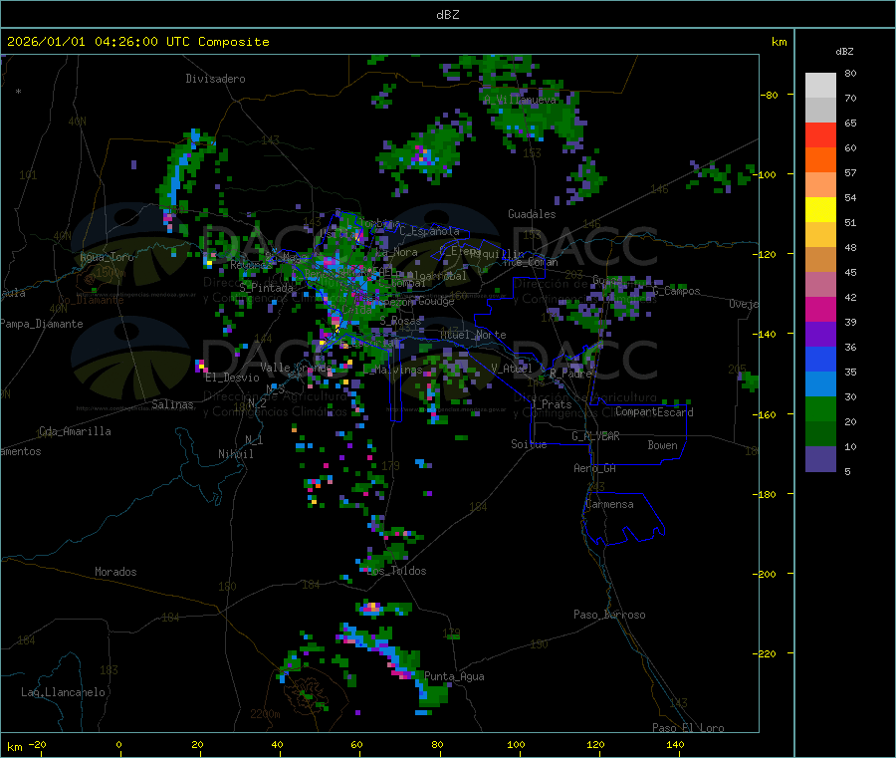Viewport: 896px width, 758px height.
Task: Click the A_Villanueva place label
Action: point(520,100)
